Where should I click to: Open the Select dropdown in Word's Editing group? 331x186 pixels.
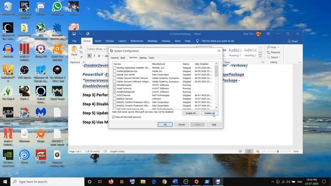[274, 57]
